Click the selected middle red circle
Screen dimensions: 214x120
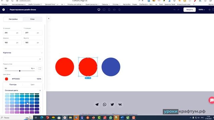click(88, 67)
